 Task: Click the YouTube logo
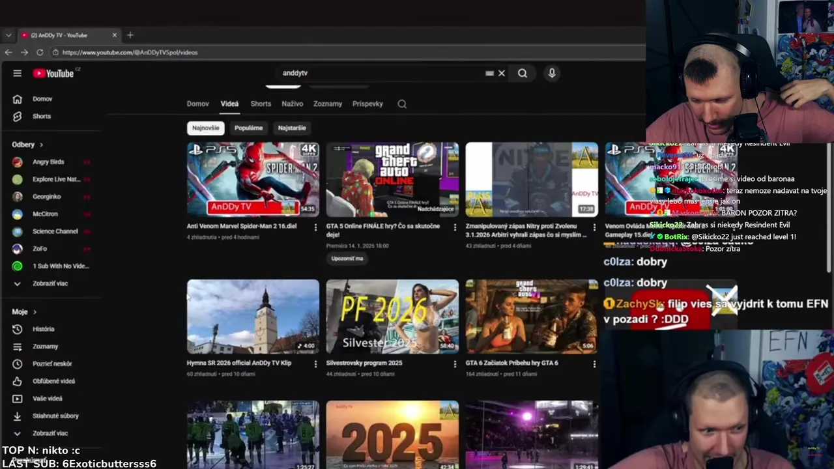coord(54,74)
